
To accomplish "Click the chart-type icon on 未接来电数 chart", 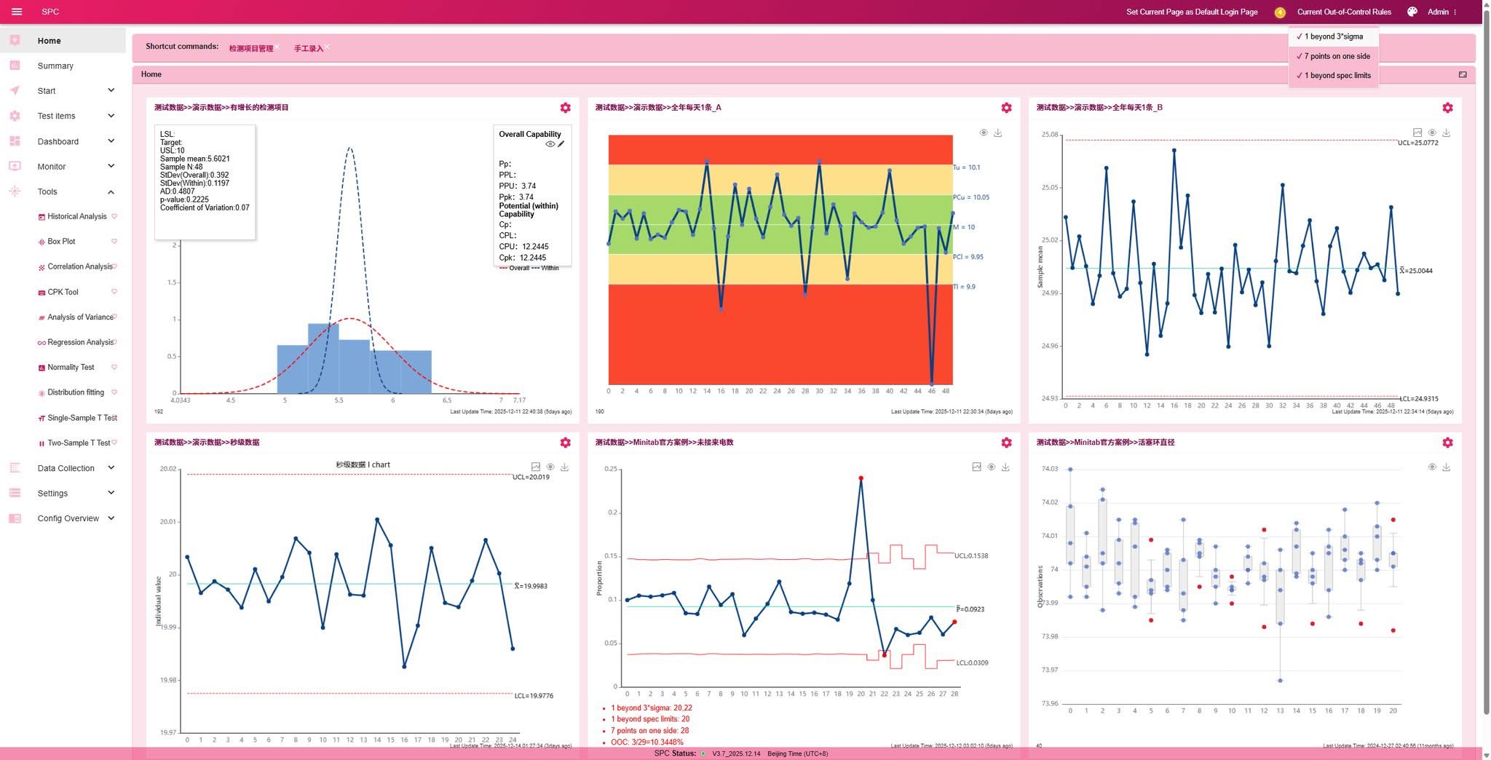I will [x=976, y=467].
